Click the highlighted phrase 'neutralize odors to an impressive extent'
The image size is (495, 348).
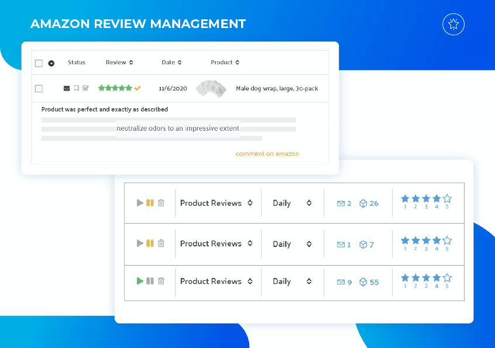(178, 128)
